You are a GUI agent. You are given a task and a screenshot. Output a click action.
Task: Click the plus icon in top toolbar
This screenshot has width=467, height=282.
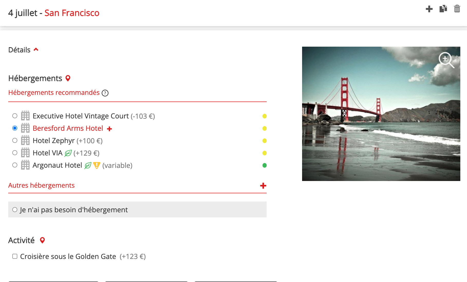[x=429, y=9]
